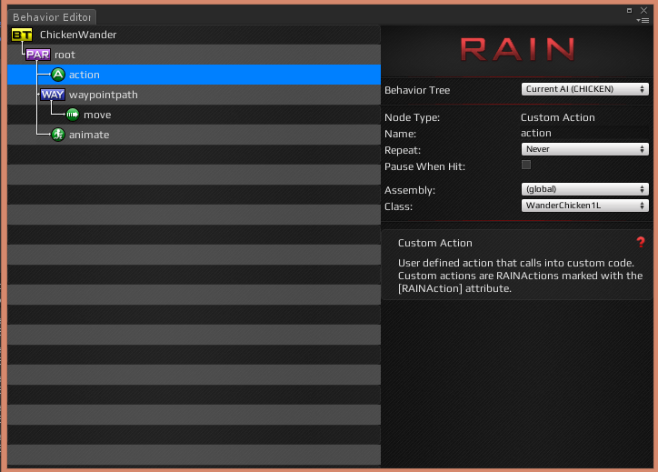Open the Behavior Tree Current AI dropdown
The image size is (658, 472).
[584, 89]
